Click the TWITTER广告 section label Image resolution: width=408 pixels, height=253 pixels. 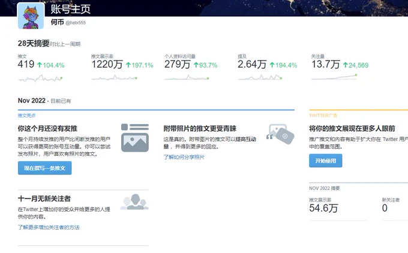click(323, 116)
